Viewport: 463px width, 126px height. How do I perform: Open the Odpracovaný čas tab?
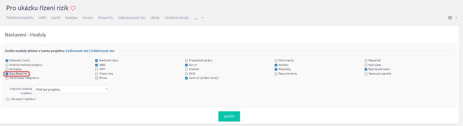(132, 18)
